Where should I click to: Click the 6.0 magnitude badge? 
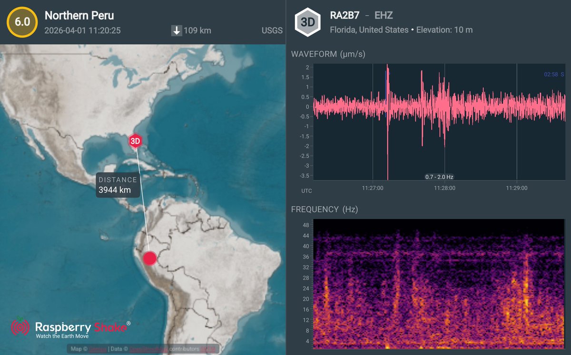(21, 22)
